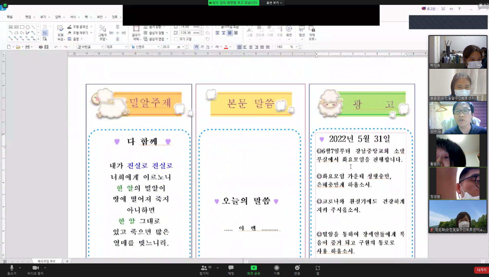Viewport: 489px width, 277px height.
Task: Toggle bold 가 formatting button
Action: (x=196, y=47)
